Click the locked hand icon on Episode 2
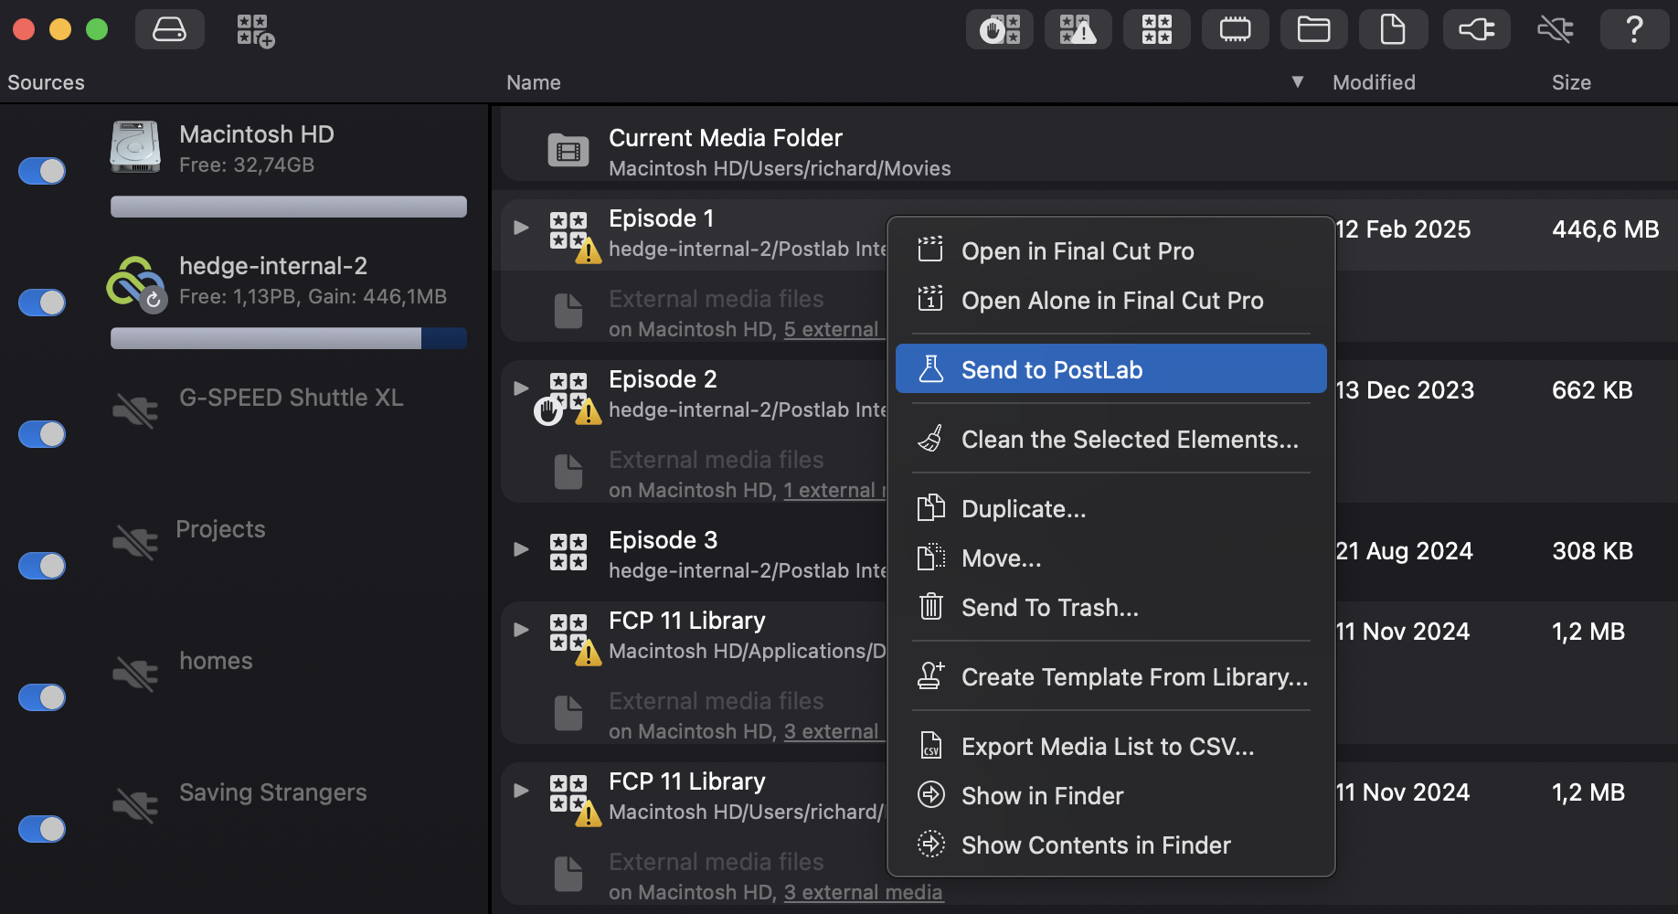The width and height of the screenshot is (1678, 914). [x=548, y=411]
